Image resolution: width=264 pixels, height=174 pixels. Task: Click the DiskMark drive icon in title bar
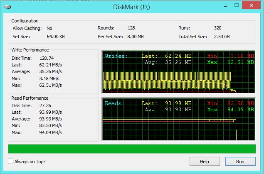7,7
